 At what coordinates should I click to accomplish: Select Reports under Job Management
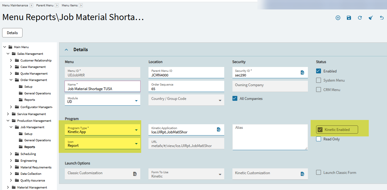[30, 147]
